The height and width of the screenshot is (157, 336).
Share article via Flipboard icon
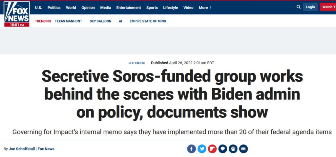(x=212, y=149)
